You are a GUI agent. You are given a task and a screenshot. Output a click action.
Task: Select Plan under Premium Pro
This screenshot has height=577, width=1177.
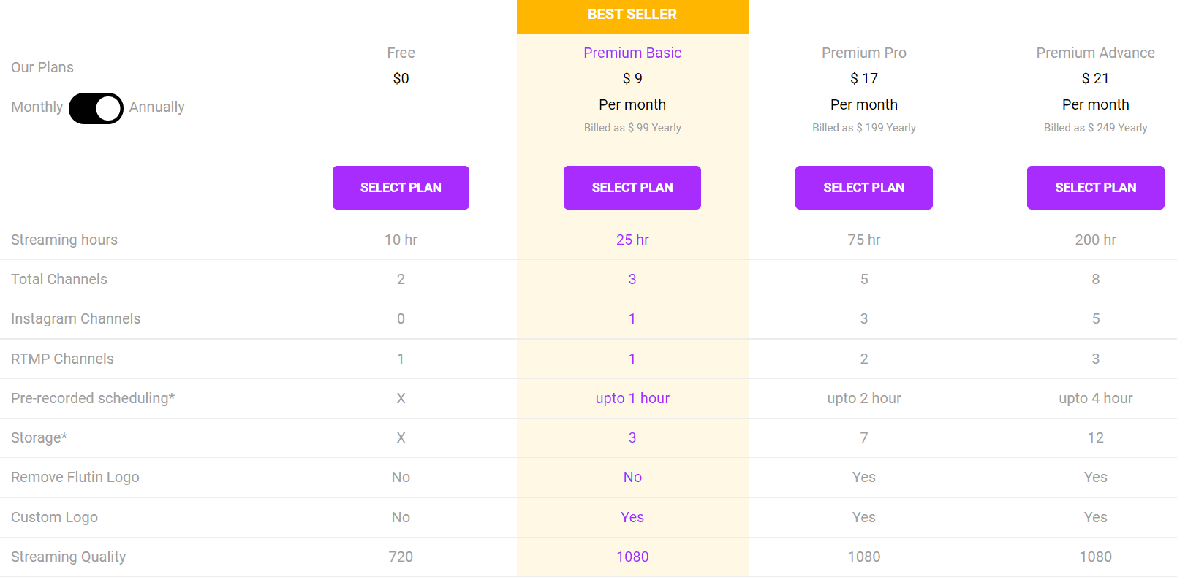(863, 188)
